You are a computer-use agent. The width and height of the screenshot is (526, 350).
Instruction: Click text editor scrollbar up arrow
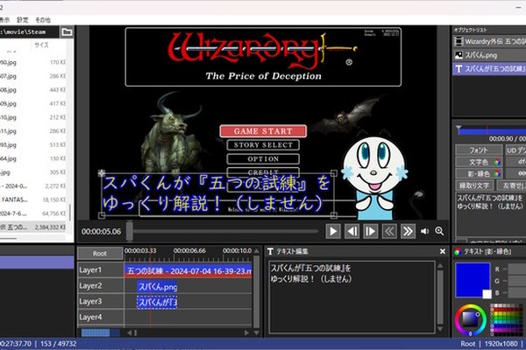click(440, 266)
